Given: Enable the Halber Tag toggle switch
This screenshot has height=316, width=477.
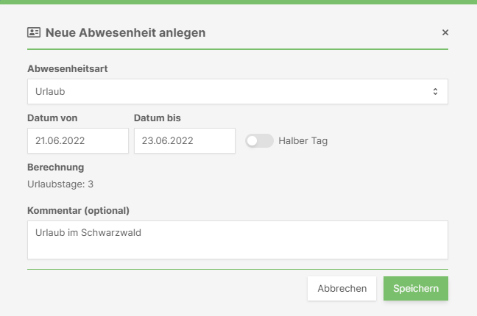Looking at the screenshot, I should [260, 140].
